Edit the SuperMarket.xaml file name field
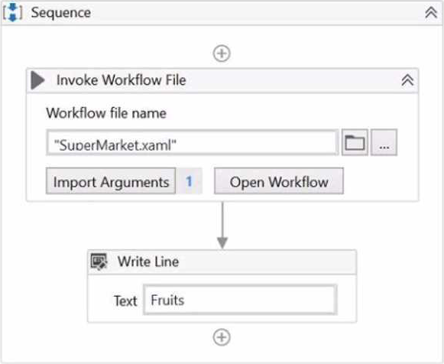This screenshot has width=444, height=364. point(193,142)
